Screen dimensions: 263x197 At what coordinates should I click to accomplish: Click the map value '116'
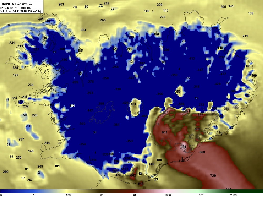coord(44,38)
